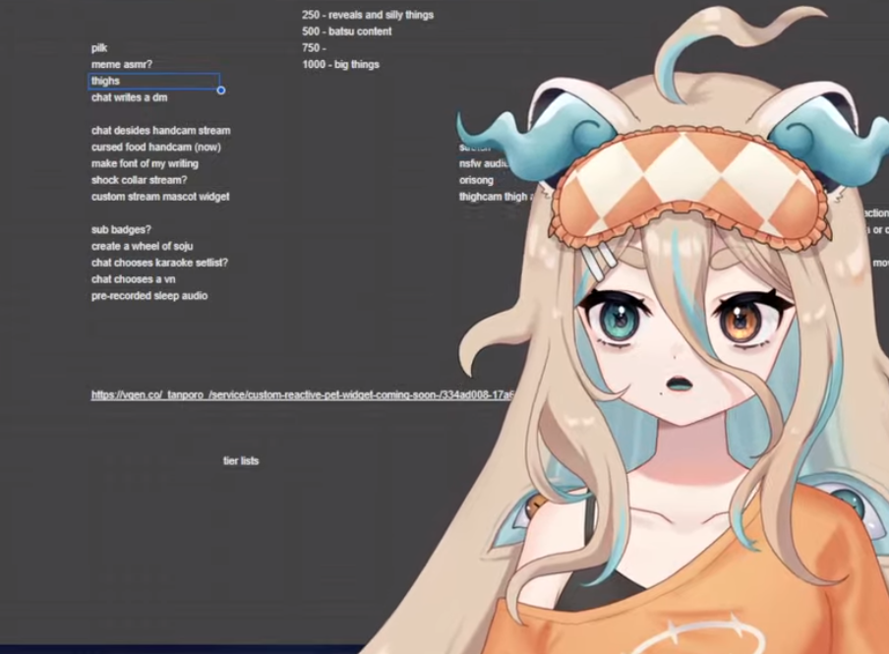Click the 'tier lists' cell
The image size is (889, 654).
[x=241, y=461]
